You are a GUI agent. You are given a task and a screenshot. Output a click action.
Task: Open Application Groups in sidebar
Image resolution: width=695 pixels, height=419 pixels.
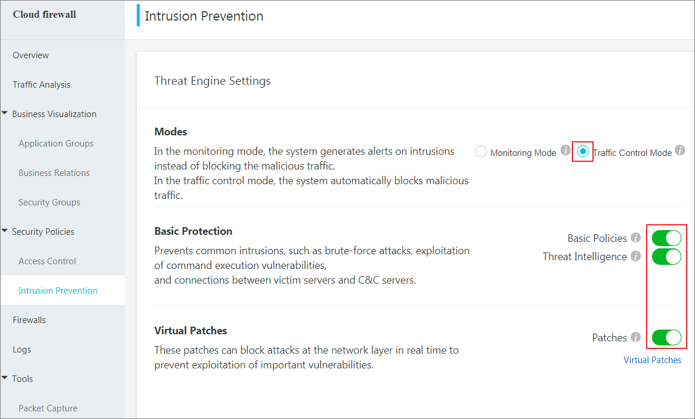(56, 144)
